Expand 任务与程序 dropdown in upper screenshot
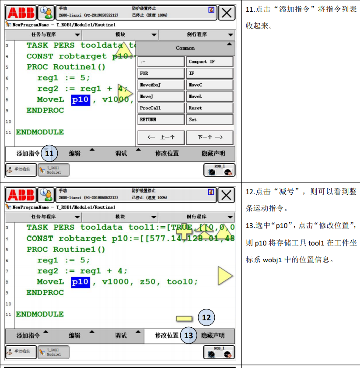The image size is (360, 368). click(x=43, y=35)
